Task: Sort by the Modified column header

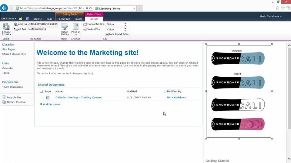Action: point(132,91)
